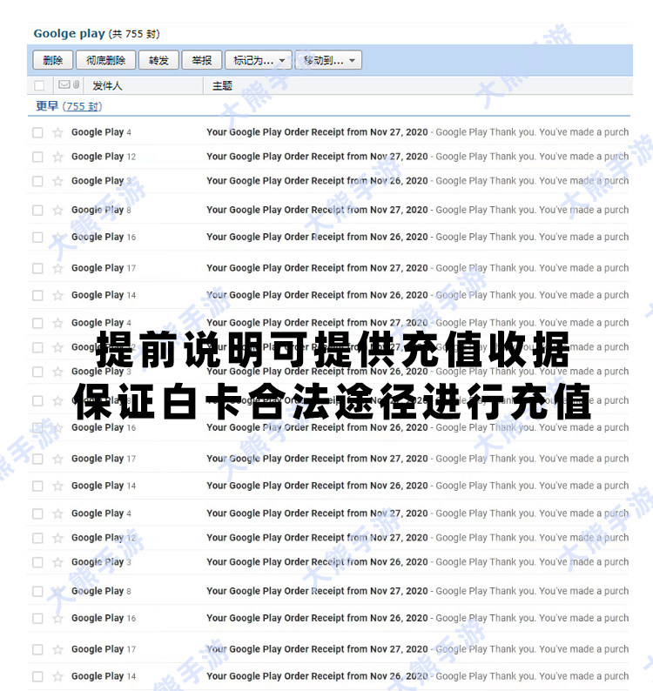Star the bottommost Google Play 12 message
The height and width of the screenshot is (691, 653).
[x=57, y=538]
